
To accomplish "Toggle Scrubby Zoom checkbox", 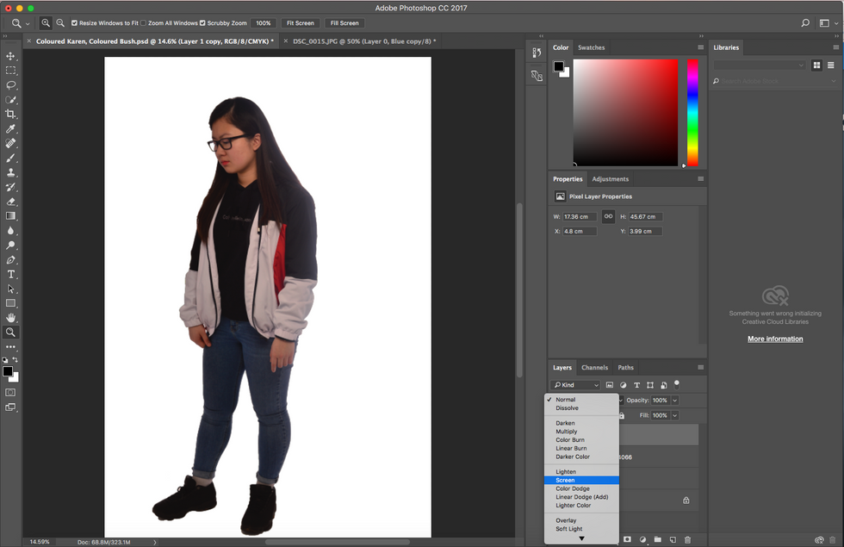I will click(x=202, y=23).
